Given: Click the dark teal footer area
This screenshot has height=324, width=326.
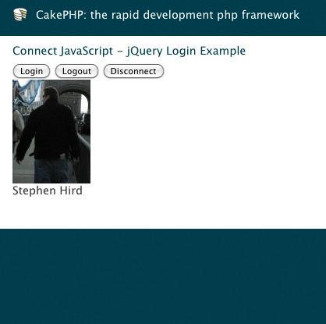Looking at the screenshot, I should point(163,276).
